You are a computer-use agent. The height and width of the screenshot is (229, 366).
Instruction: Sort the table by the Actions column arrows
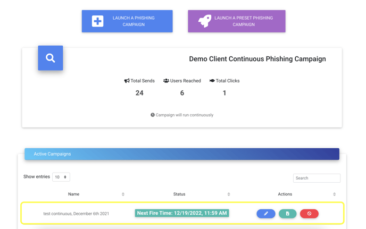[334, 194]
